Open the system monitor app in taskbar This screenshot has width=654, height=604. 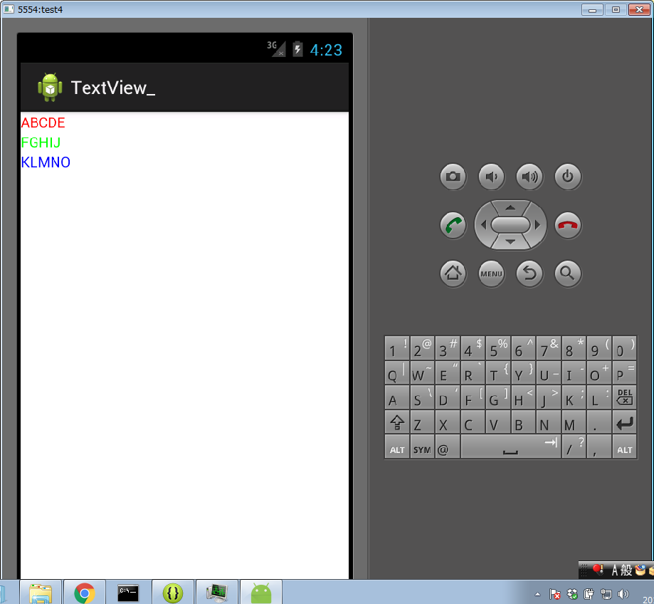(x=217, y=592)
